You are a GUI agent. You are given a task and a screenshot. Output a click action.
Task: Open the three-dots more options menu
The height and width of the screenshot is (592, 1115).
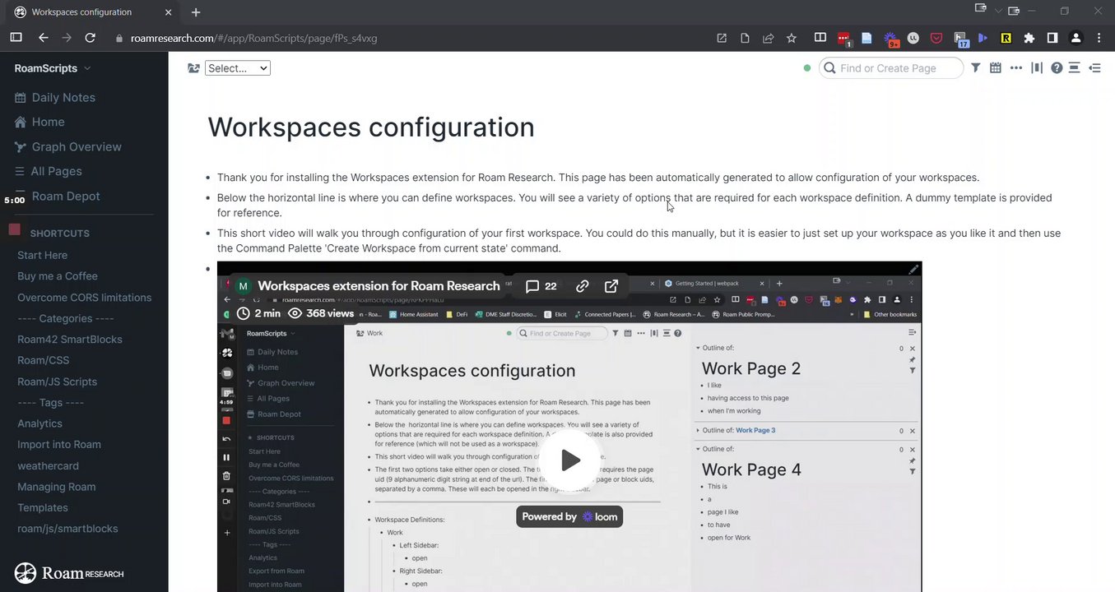[x=1016, y=68]
